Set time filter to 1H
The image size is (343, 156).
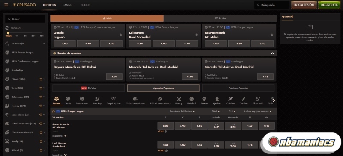point(17,36)
